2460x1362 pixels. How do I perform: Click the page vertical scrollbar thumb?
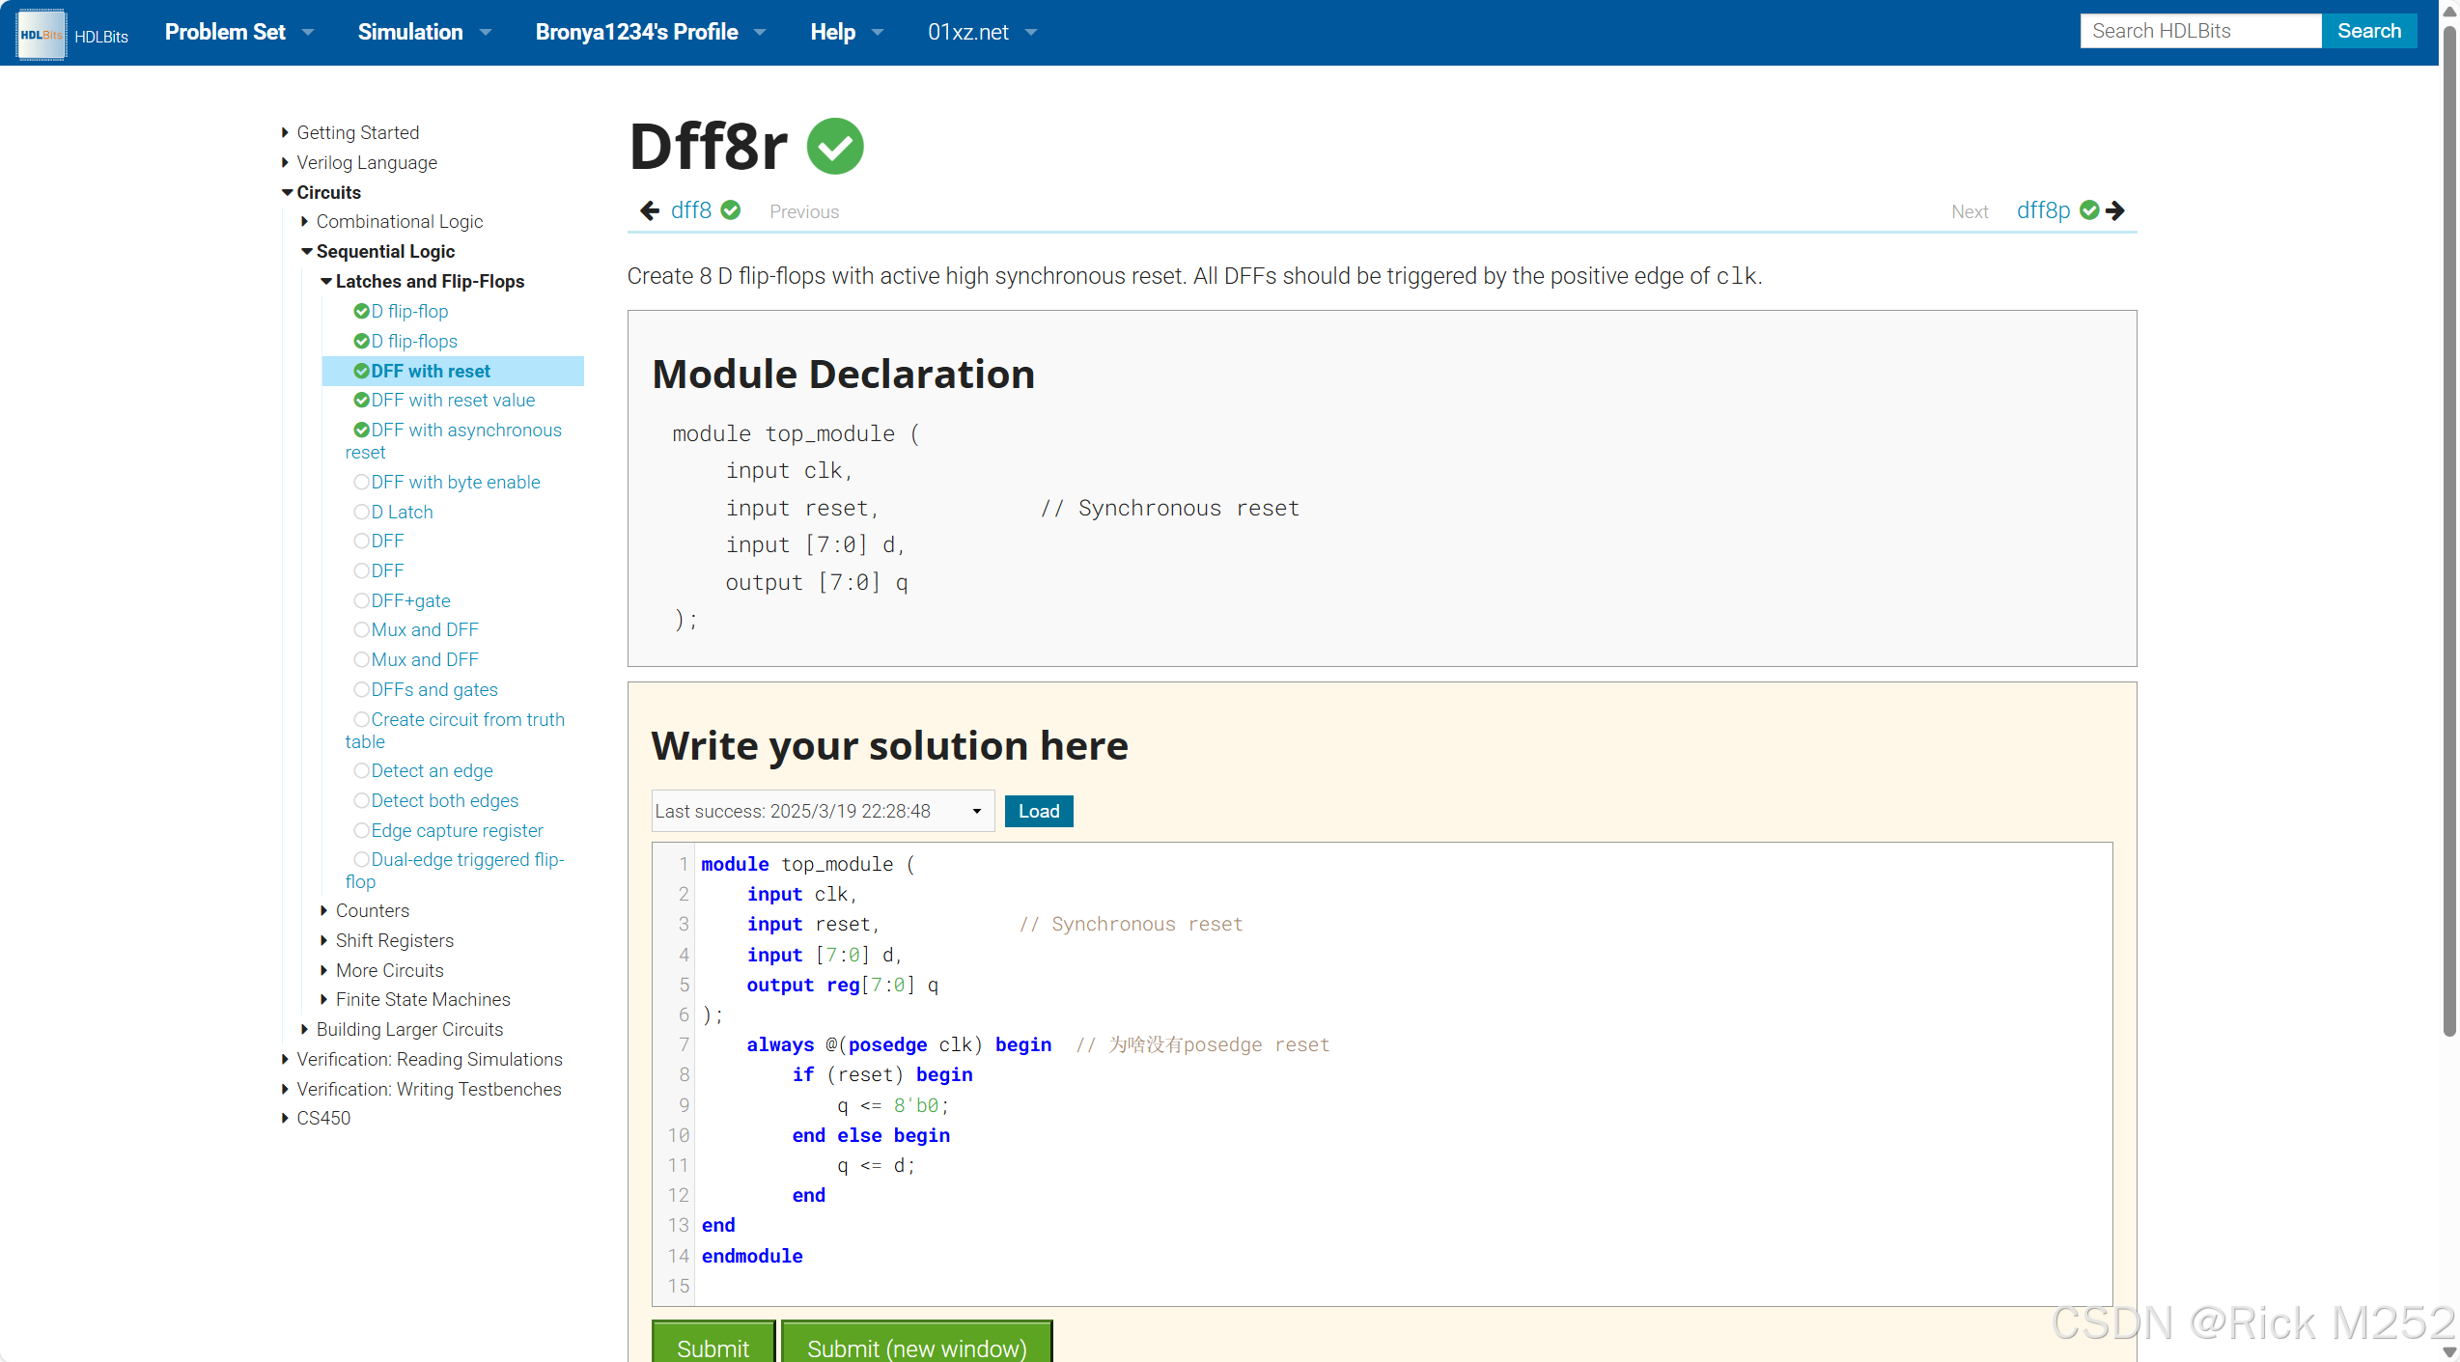(x=2449, y=531)
